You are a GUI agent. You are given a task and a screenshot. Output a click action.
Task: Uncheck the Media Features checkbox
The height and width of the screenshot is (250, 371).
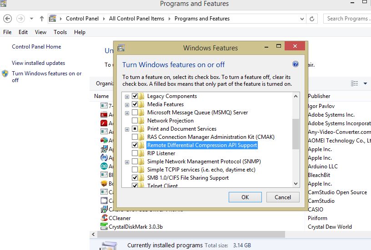[135, 104]
